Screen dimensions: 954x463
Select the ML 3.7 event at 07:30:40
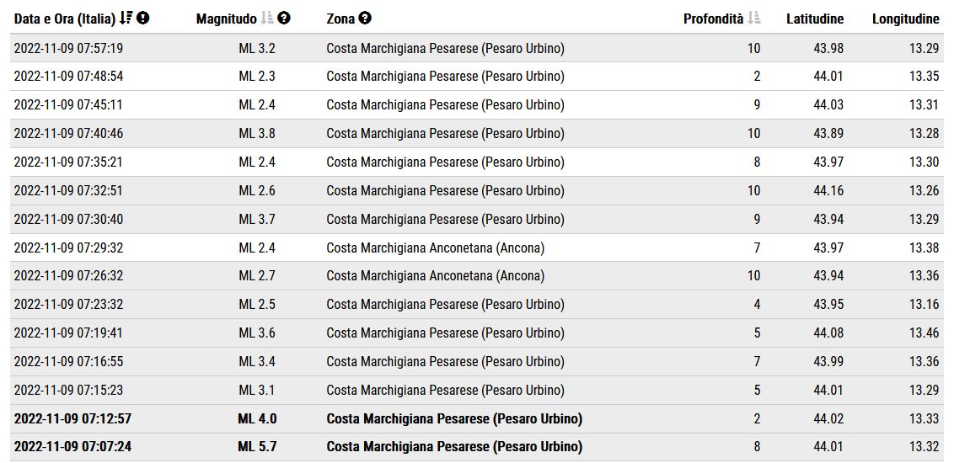pos(477,220)
